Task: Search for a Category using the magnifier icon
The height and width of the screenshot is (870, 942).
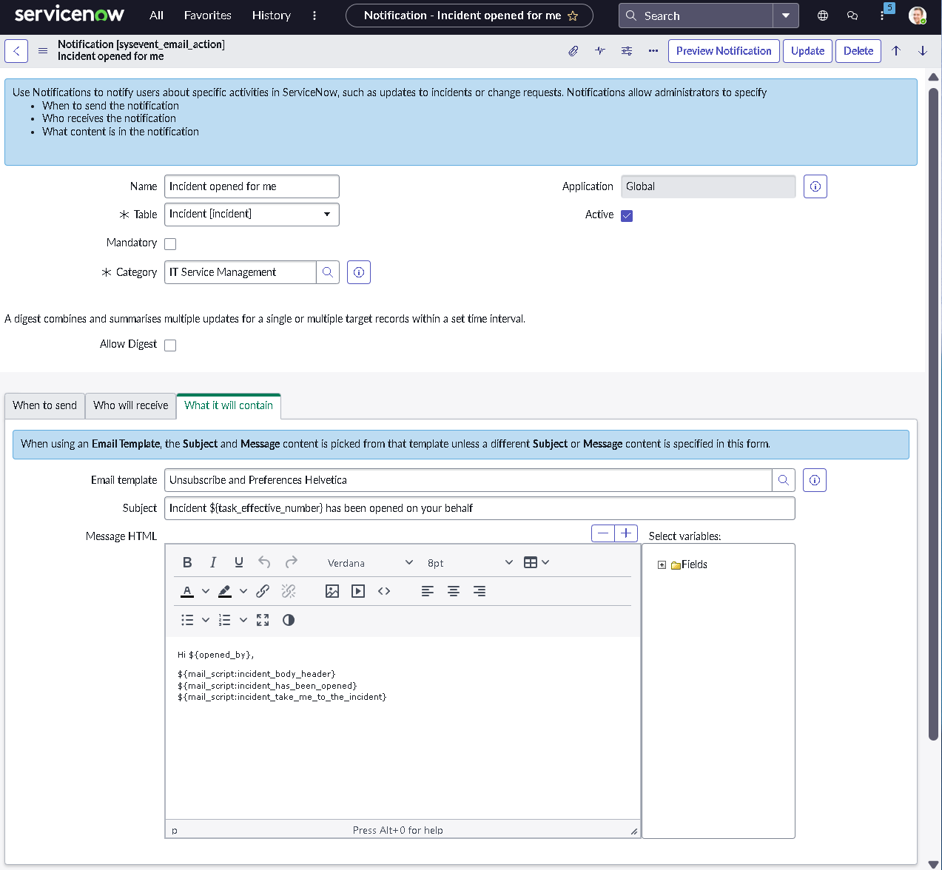Action: click(327, 272)
